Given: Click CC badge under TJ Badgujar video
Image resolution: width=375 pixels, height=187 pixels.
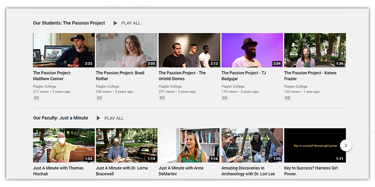Looking at the screenshot, I should 225,98.
